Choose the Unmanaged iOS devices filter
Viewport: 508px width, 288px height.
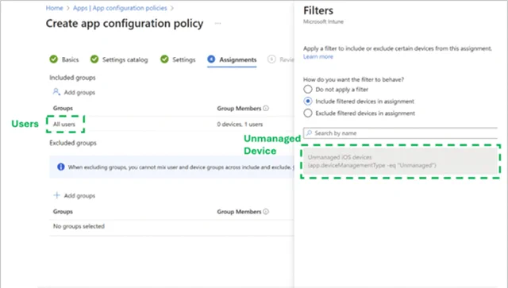(x=400, y=161)
